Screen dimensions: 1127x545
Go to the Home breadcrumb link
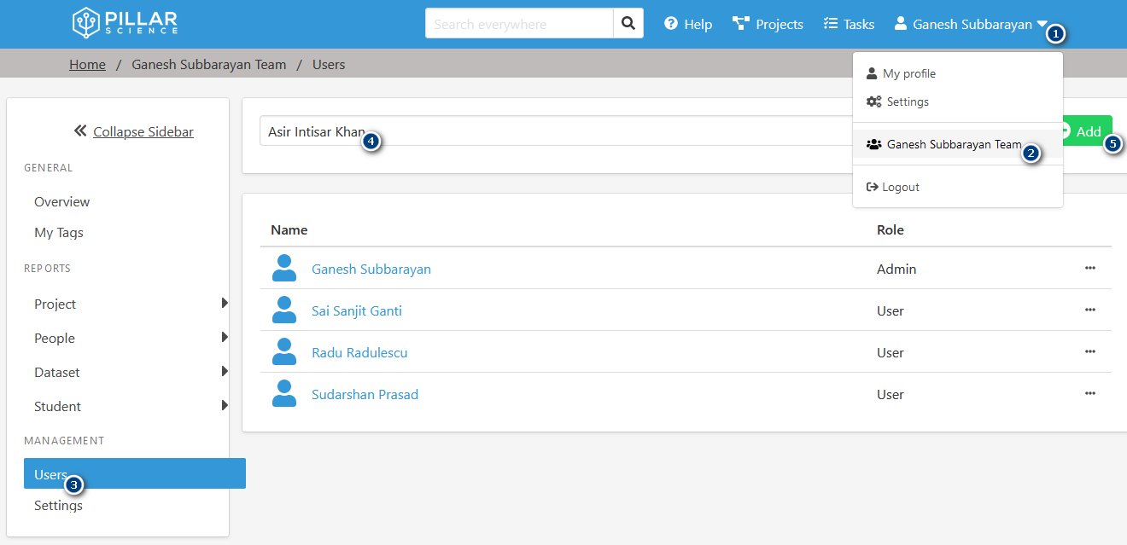pos(87,65)
